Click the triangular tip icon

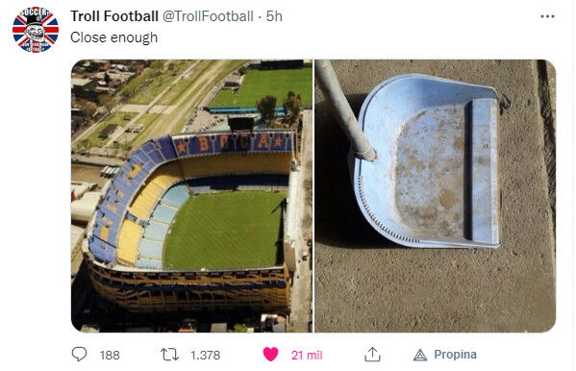click(420, 355)
